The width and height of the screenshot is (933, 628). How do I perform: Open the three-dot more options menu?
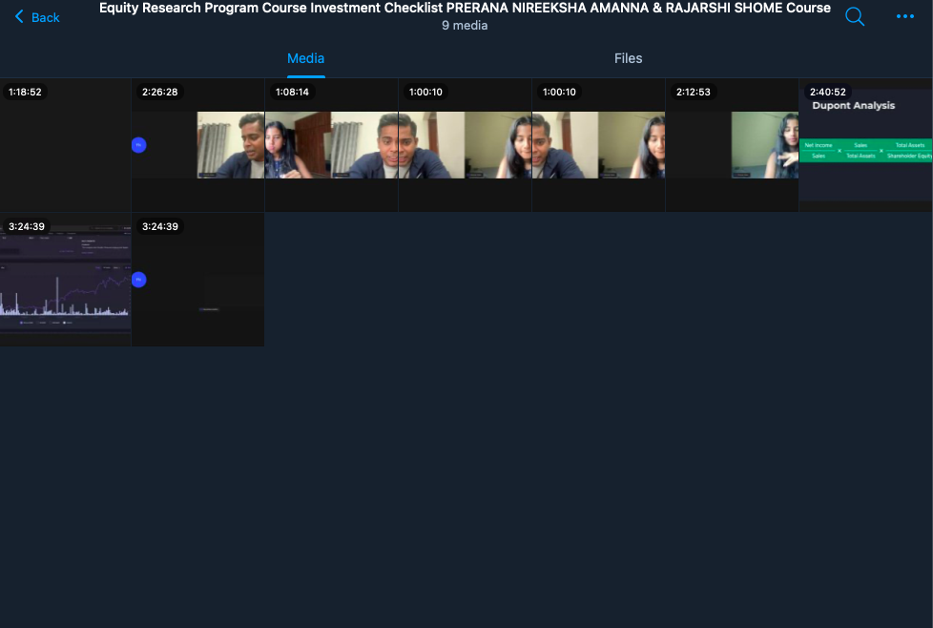tap(904, 17)
